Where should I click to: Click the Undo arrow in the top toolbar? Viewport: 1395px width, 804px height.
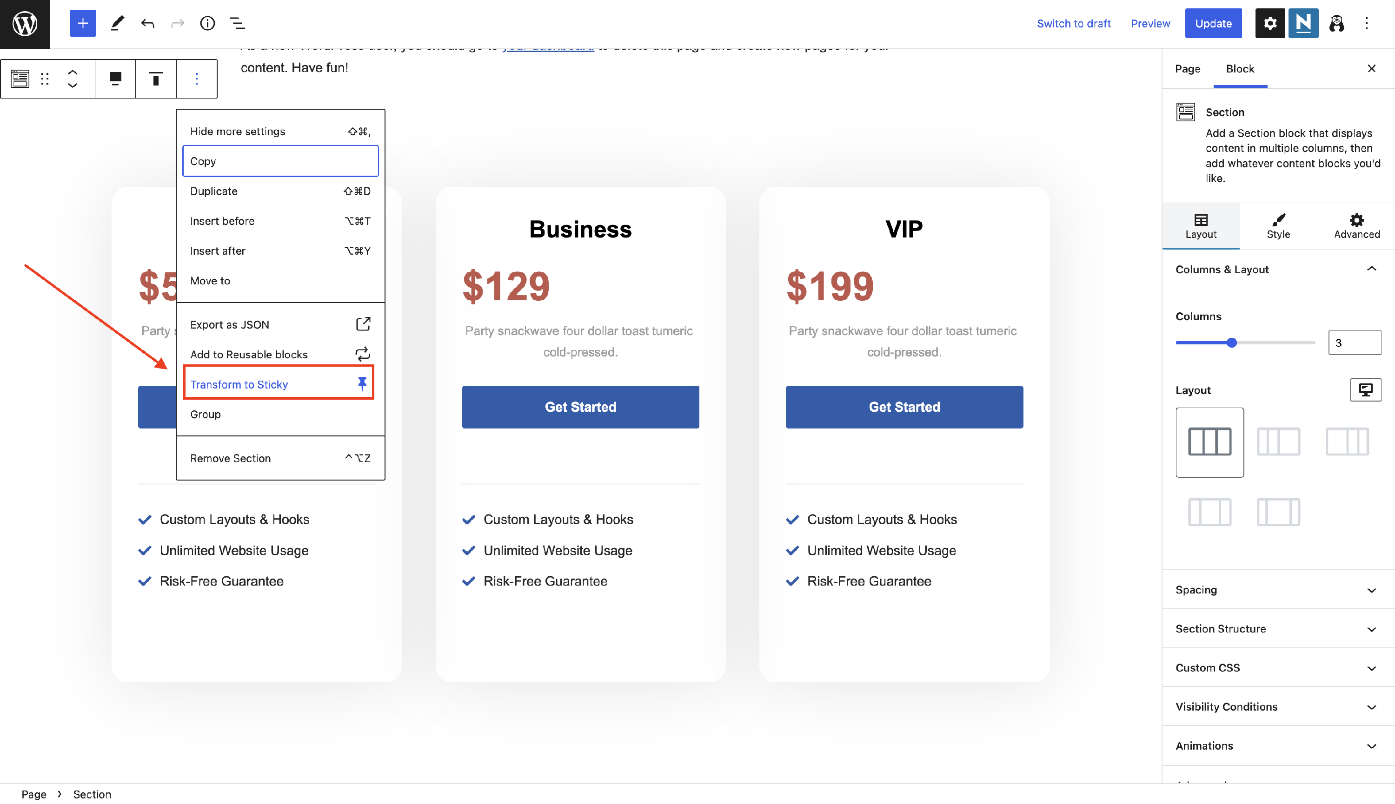coord(147,23)
